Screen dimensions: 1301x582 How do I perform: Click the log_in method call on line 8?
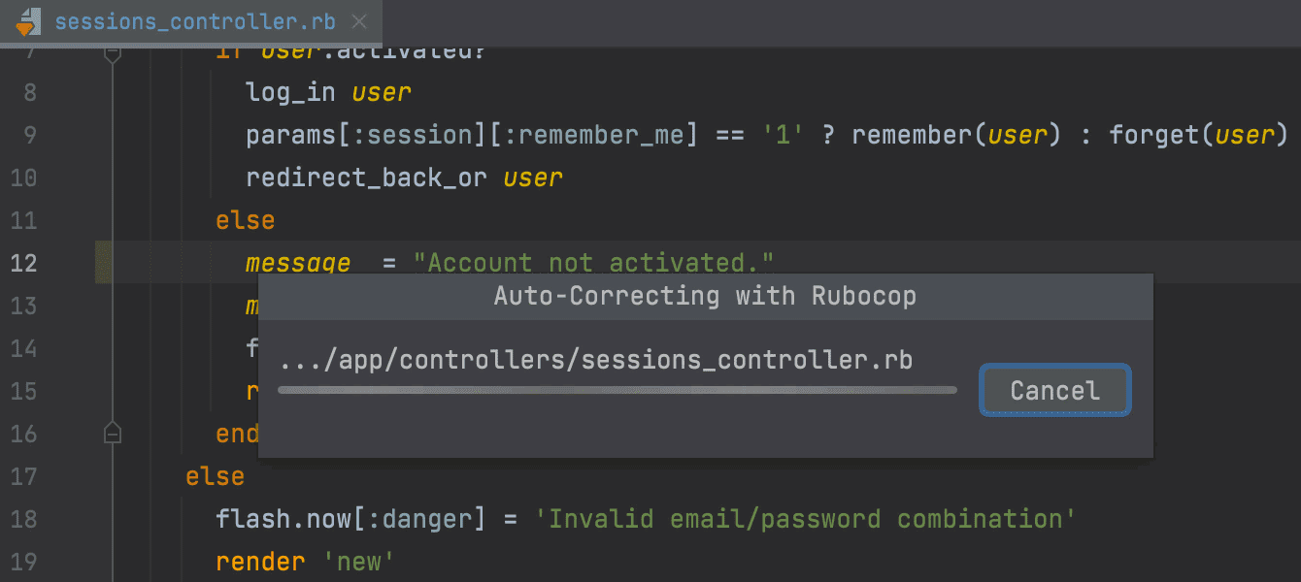(290, 92)
